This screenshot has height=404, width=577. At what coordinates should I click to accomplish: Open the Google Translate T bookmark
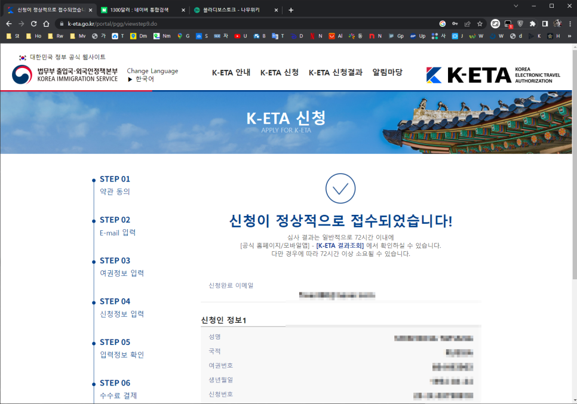pos(278,36)
